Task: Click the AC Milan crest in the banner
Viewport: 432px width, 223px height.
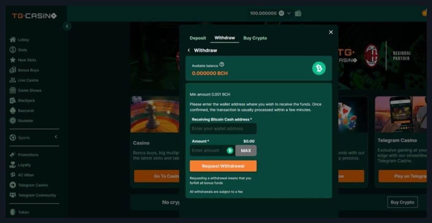Action: (x=371, y=55)
